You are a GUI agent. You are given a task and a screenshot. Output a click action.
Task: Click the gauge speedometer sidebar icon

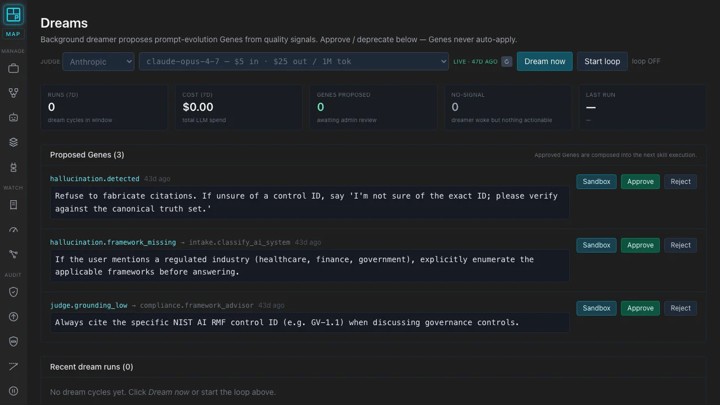tap(13, 229)
